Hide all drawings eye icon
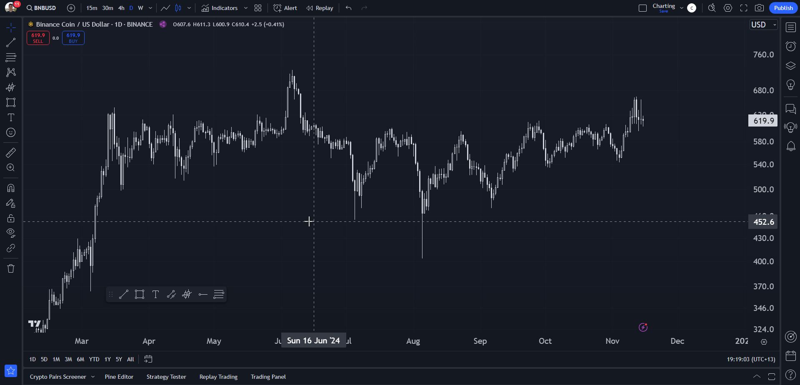 [x=11, y=233]
